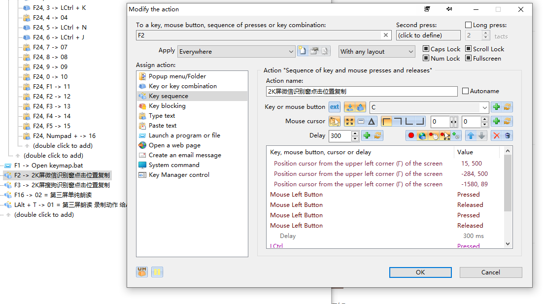The height and width of the screenshot is (304, 544).
Task: Select top-left corner cursor origin icon
Action: click(387, 121)
